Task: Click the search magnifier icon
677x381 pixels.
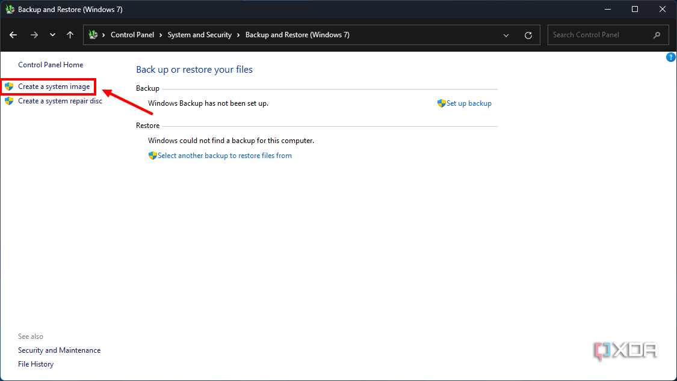Action: point(657,35)
